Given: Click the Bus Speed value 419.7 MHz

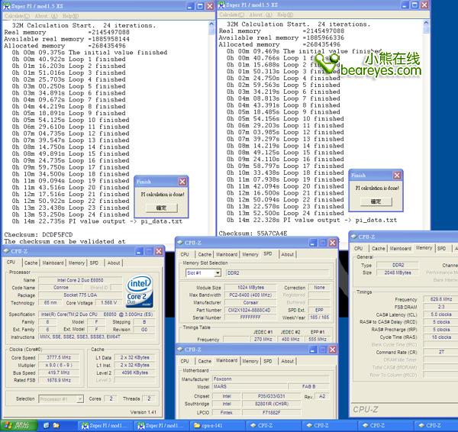Looking at the screenshot, I should coord(59,372).
